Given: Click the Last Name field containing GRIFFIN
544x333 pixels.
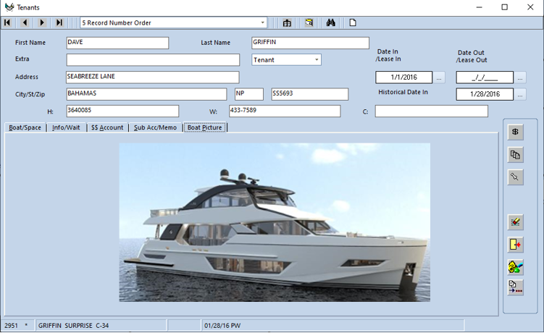Looking at the screenshot, I should coord(310,43).
